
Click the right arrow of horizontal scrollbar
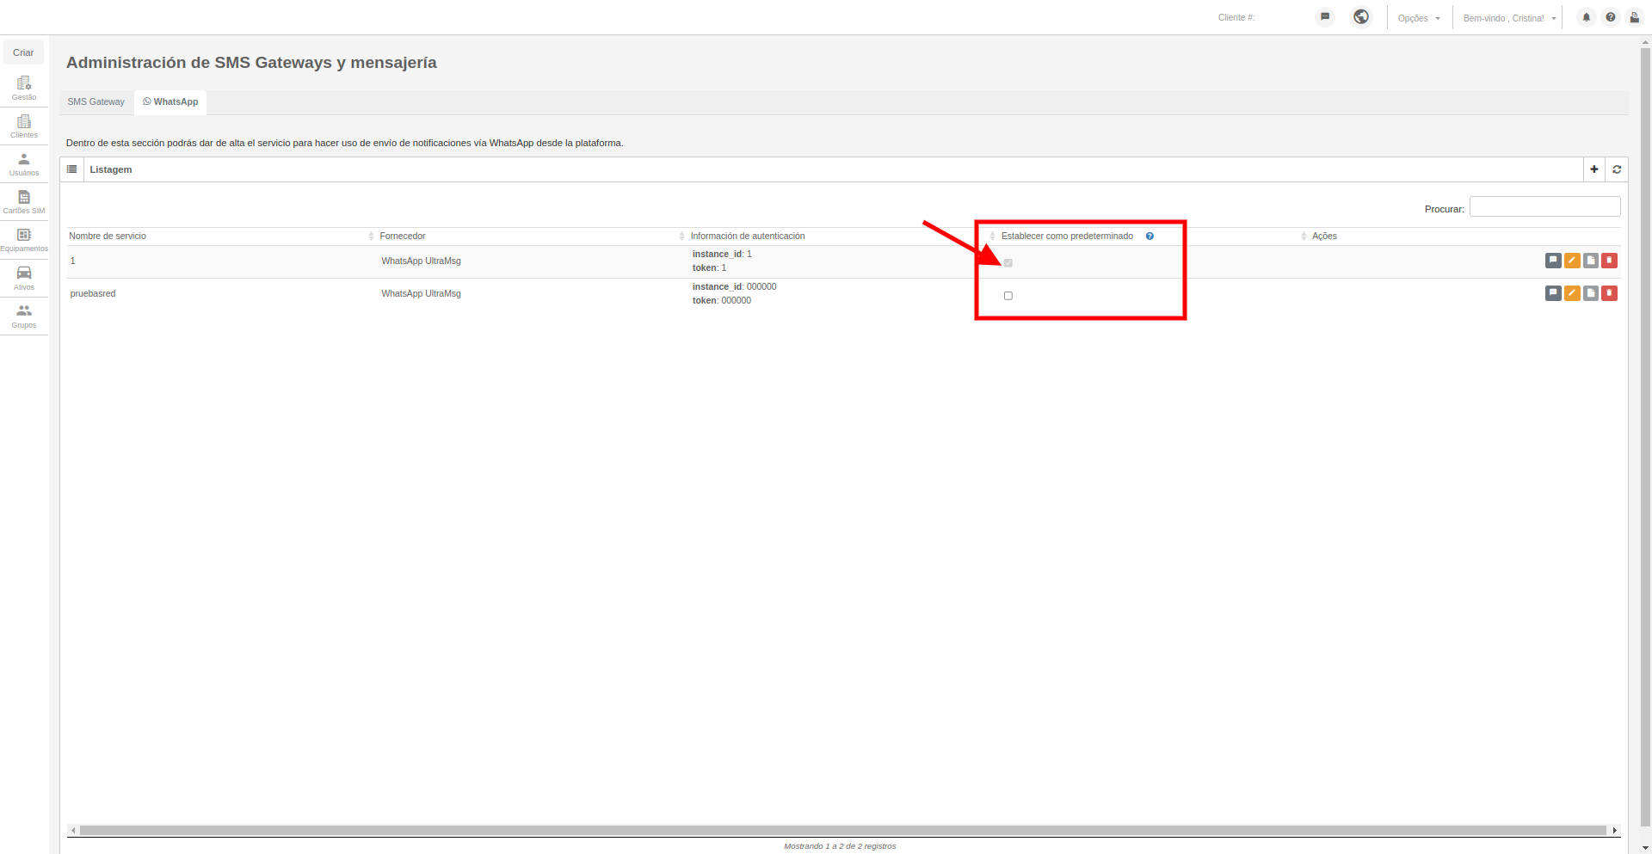point(1615,831)
